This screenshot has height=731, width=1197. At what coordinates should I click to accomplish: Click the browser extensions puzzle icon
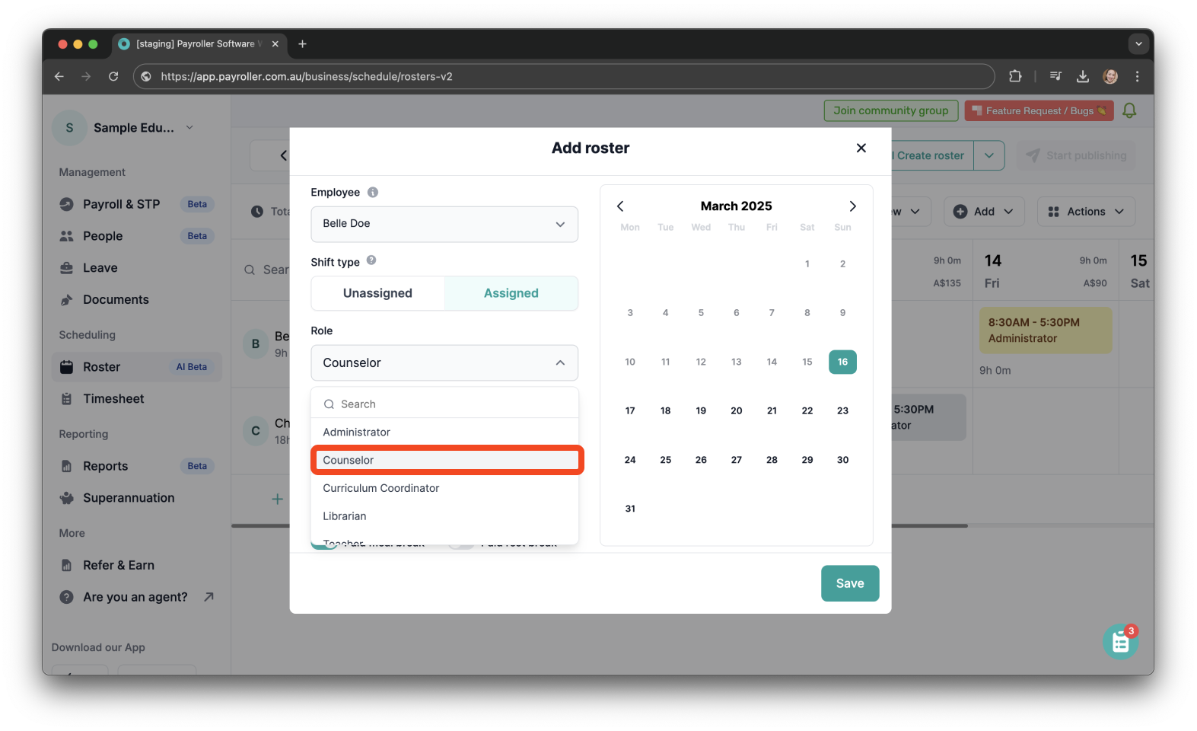(x=1015, y=76)
